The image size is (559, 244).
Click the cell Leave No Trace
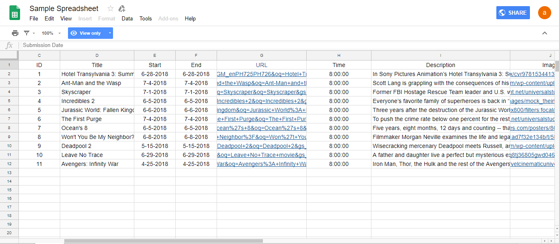pos(97,155)
